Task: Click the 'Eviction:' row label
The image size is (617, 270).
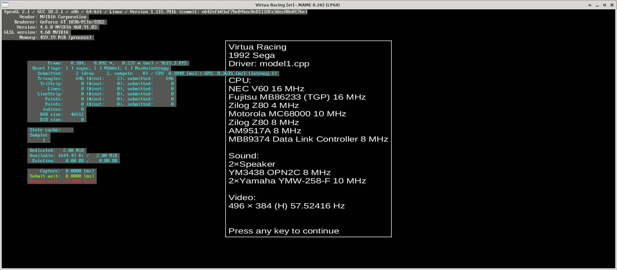Action: [44, 161]
